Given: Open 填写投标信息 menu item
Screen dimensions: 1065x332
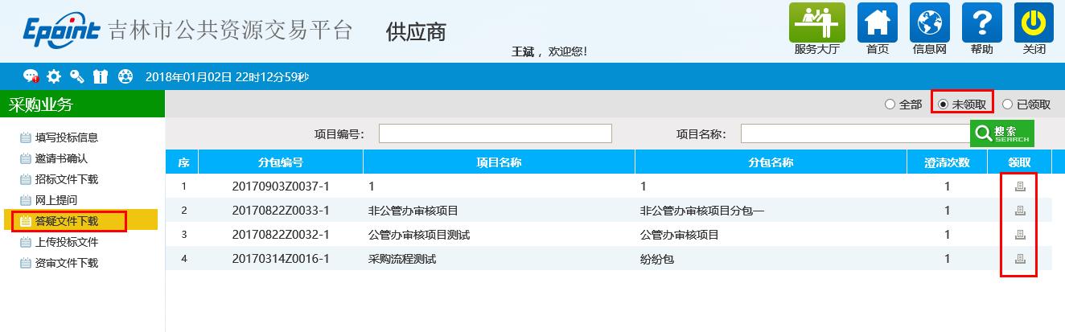Looking at the screenshot, I should pos(66,137).
